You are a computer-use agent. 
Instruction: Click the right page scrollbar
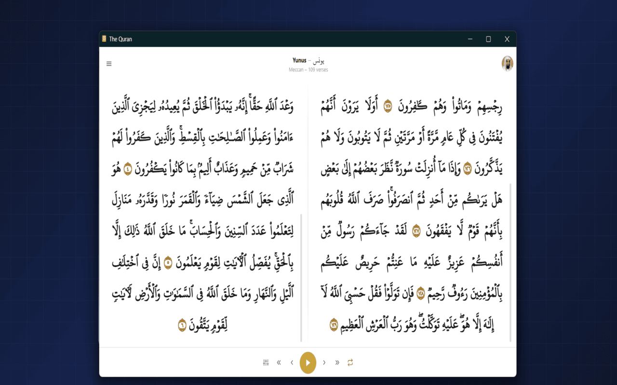coord(510,262)
